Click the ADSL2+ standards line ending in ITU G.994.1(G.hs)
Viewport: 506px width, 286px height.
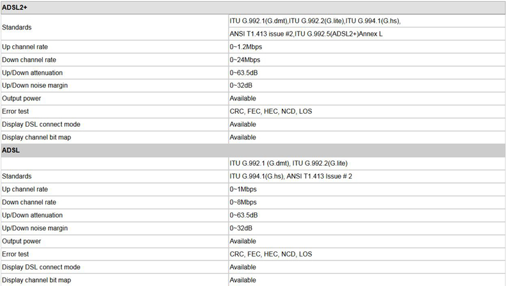click(x=315, y=21)
